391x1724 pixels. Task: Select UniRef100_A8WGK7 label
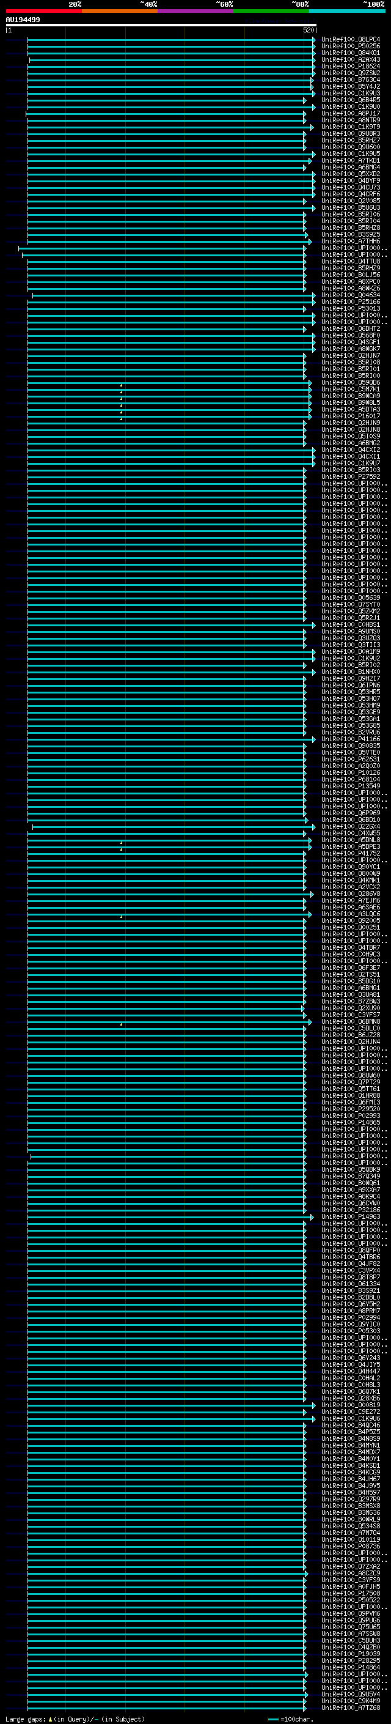tap(351, 349)
